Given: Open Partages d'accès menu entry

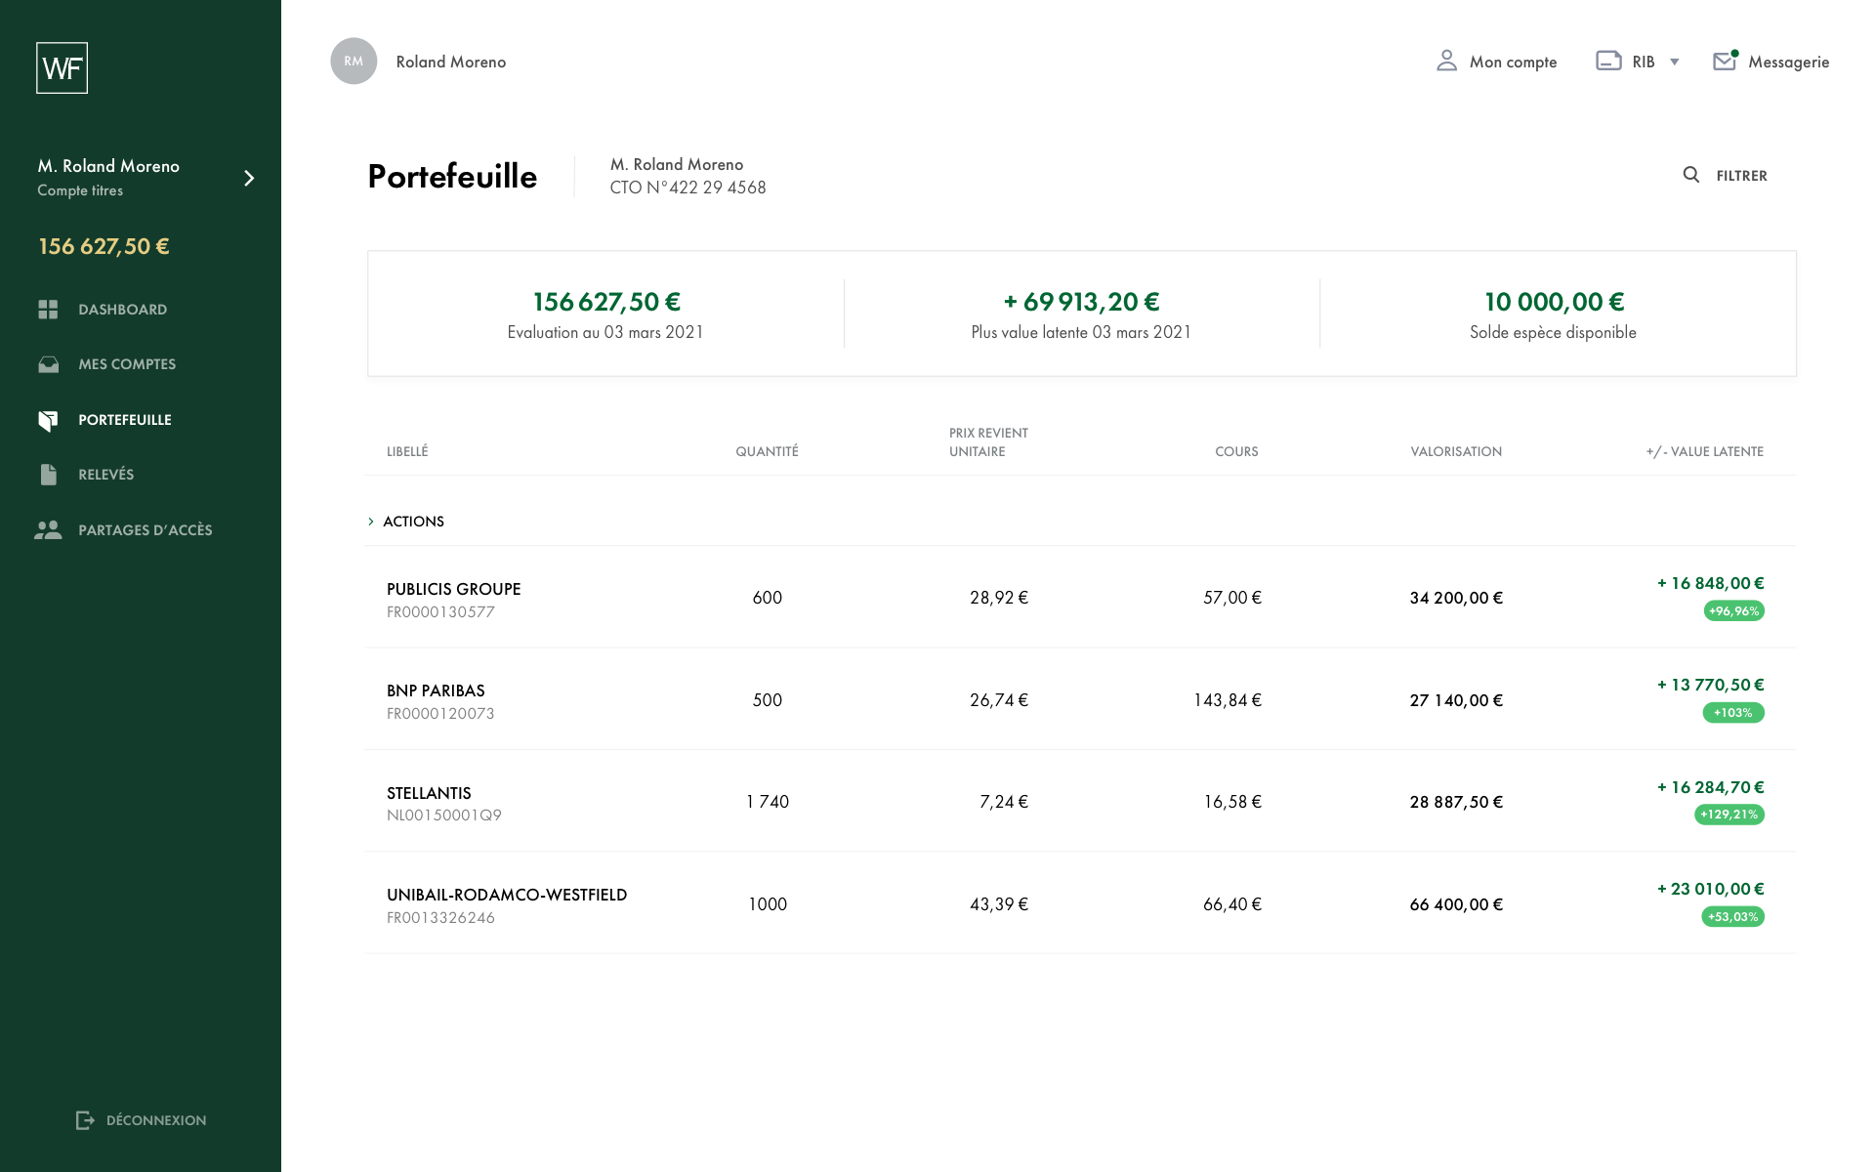Looking at the screenshot, I should coord(146,530).
